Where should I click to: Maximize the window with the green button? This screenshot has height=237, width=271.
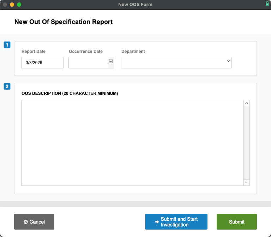coord(19,5)
